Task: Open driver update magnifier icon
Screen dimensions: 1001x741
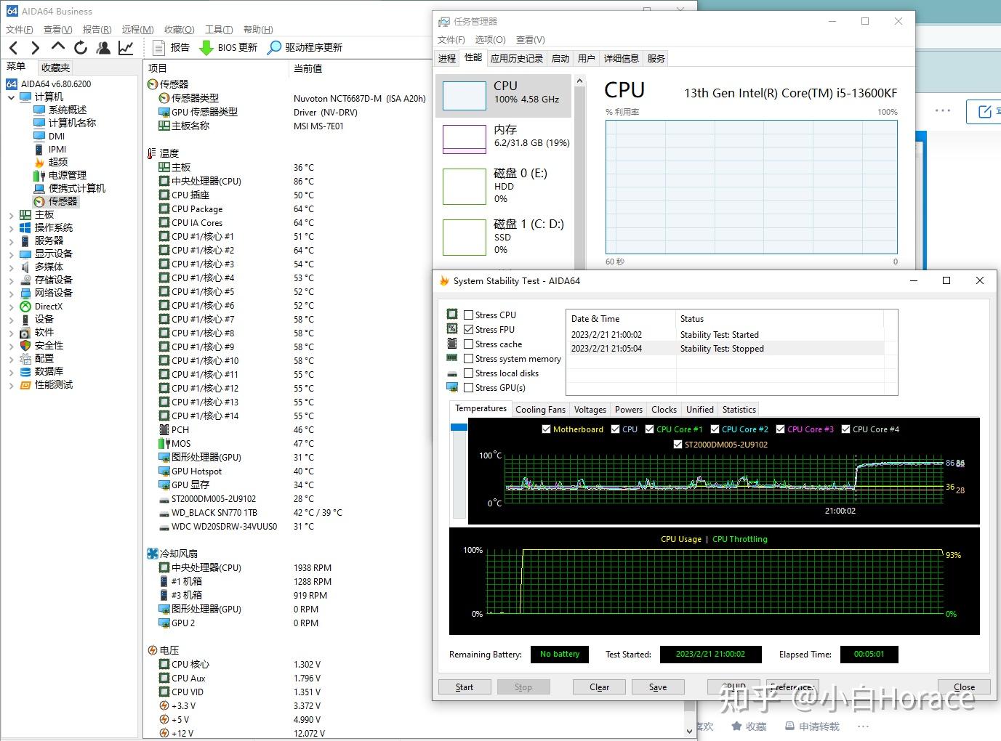Action: (x=274, y=48)
